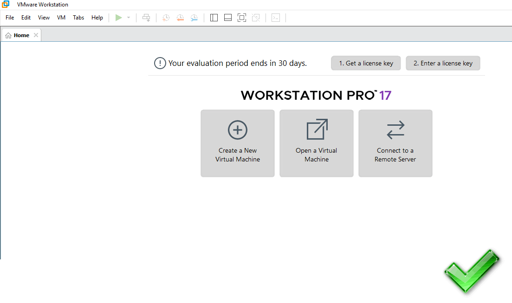Viewport: 512px width, 303px height.
Task: Show or hide the library panel
Action: pos(214,17)
